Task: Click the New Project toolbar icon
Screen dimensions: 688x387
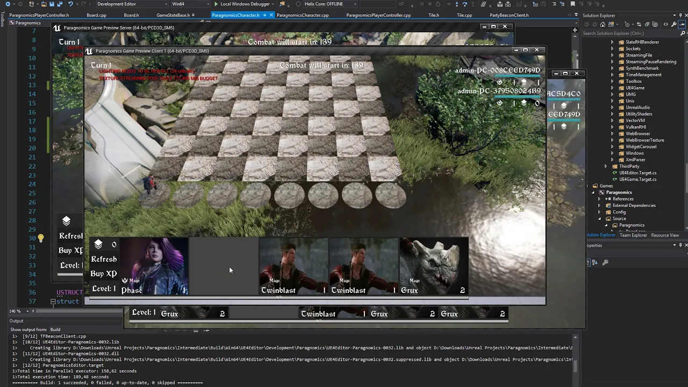Action: click(32, 4)
